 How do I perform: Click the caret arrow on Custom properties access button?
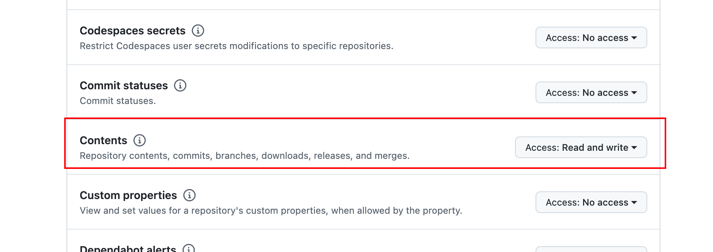point(634,203)
